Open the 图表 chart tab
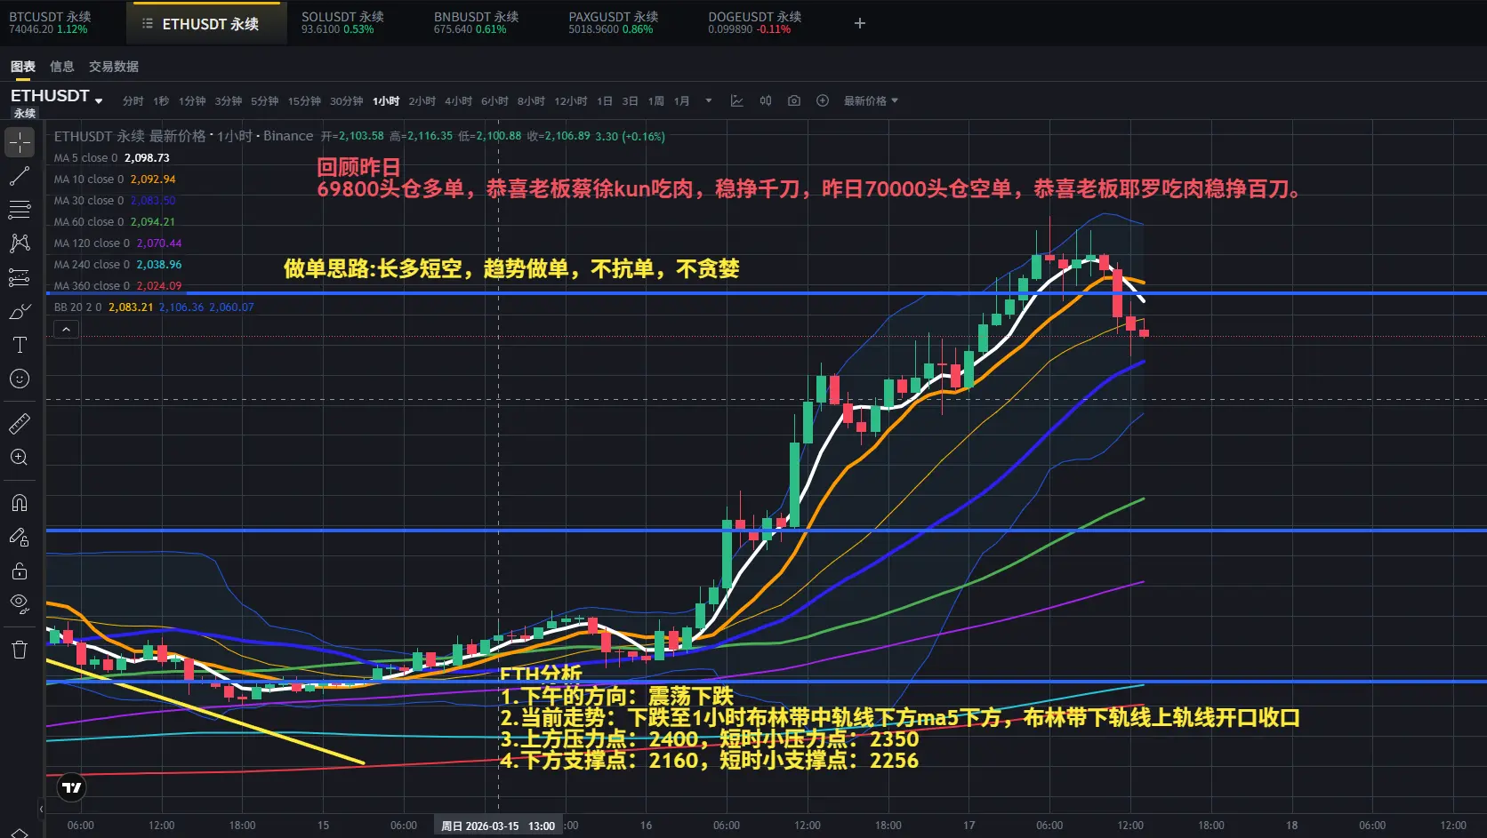Screen dimensions: 1487x838 [x=23, y=67]
